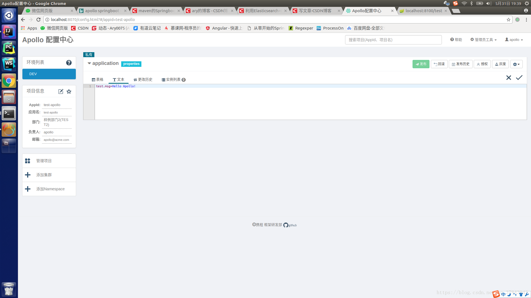Image resolution: width=531 pixels, height=298 pixels.
Task: Launch PyCharm from the dock
Action: [x=9, y=48]
